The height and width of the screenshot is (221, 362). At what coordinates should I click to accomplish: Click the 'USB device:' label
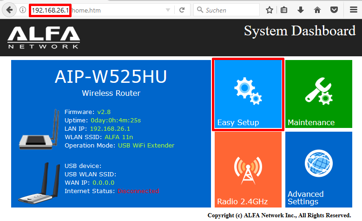click(83, 166)
